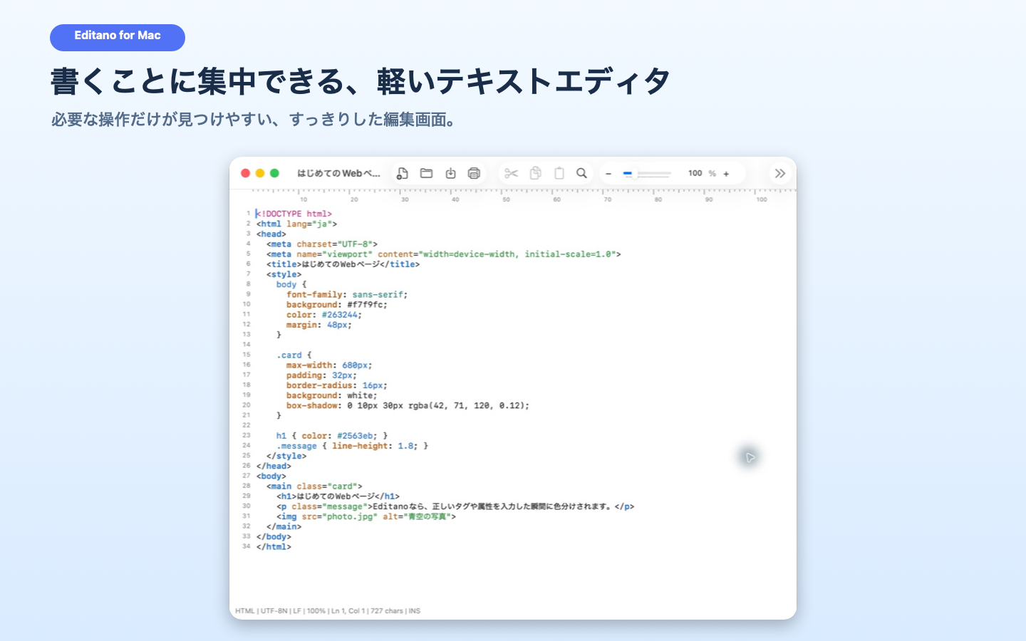Click the closing </html> tag

pyautogui.click(x=274, y=547)
